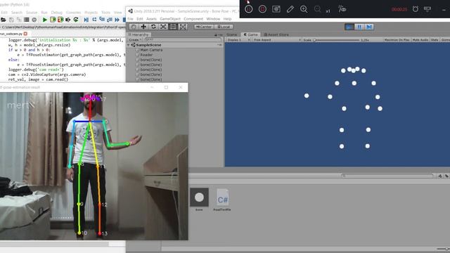450x253 pixels.
Task: Select Unity's Rect tool
Action: [173, 27]
